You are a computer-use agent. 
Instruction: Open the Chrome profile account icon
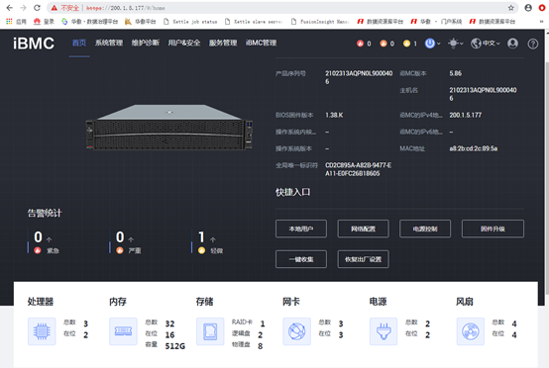[528, 8]
